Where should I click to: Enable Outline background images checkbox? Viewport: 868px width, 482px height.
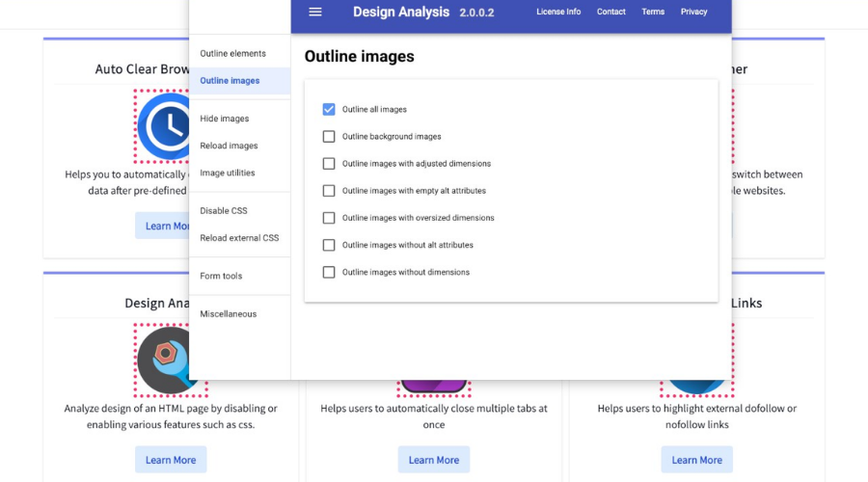click(329, 136)
